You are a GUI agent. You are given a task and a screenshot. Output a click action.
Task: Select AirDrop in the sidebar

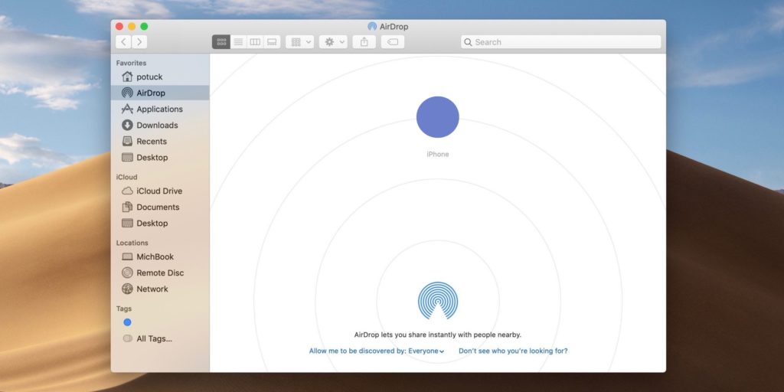[x=160, y=93]
